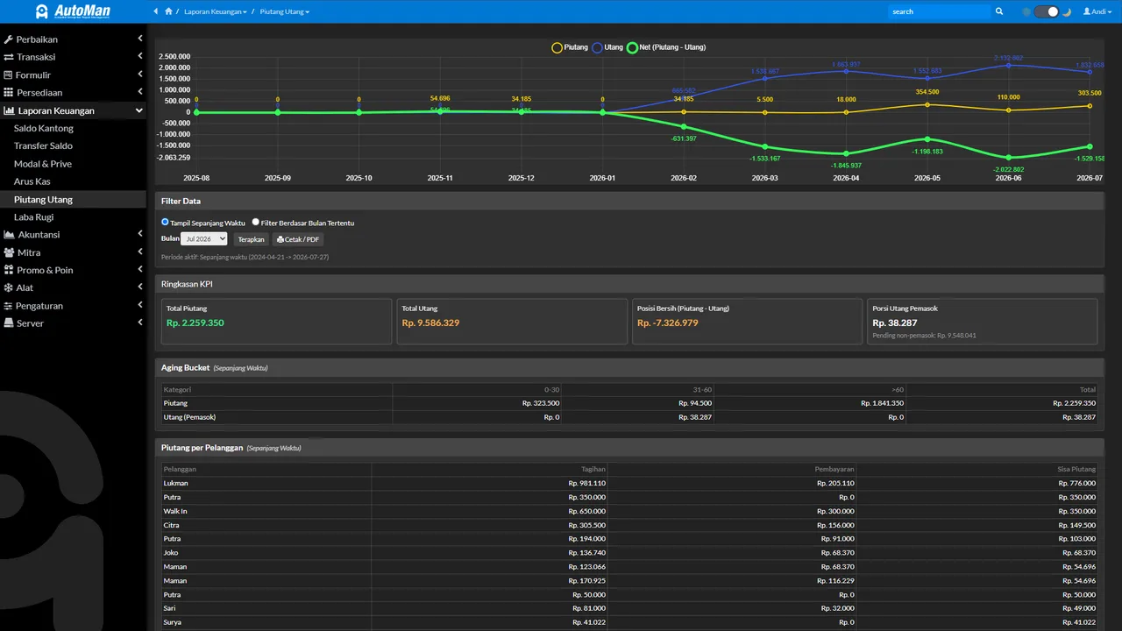Viewport: 1122px width, 631px height.
Task: Click the Cetak / PDF button
Action: point(298,239)
